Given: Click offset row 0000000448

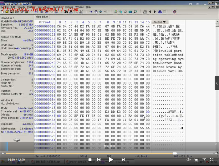Looking at the screenshot, I should click(x=45, y=116).
